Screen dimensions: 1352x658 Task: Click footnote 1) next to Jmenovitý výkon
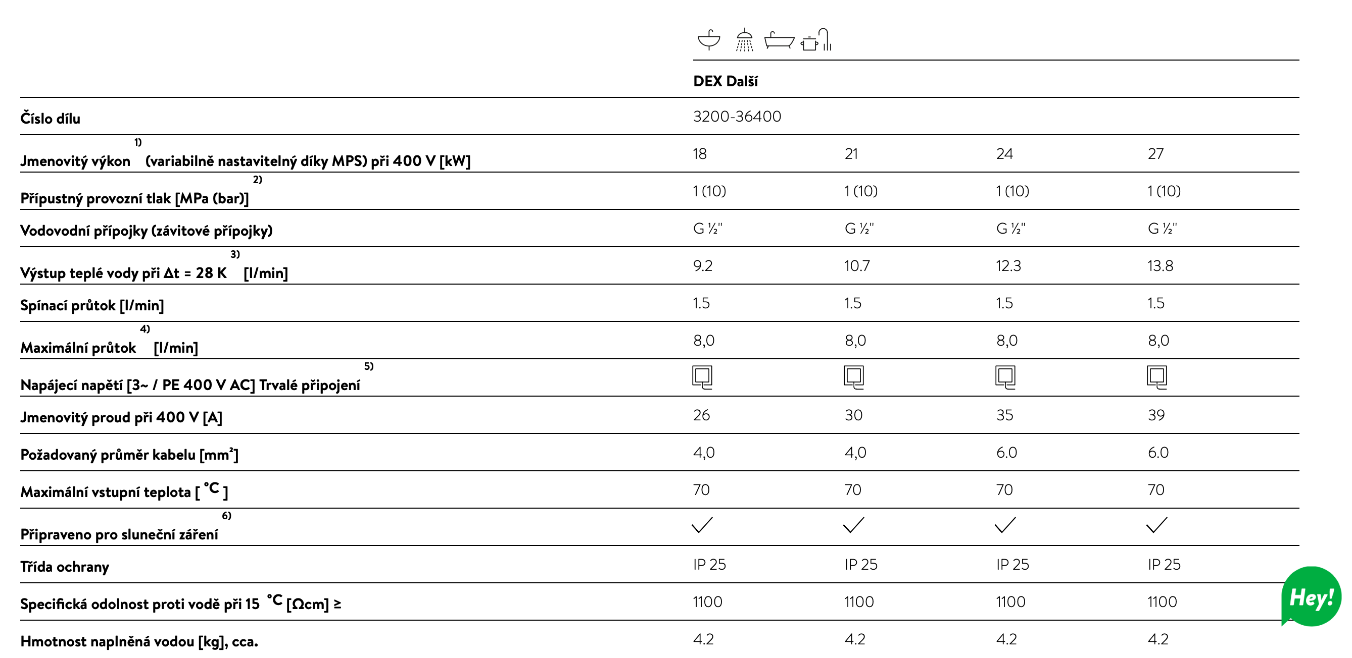138,142
